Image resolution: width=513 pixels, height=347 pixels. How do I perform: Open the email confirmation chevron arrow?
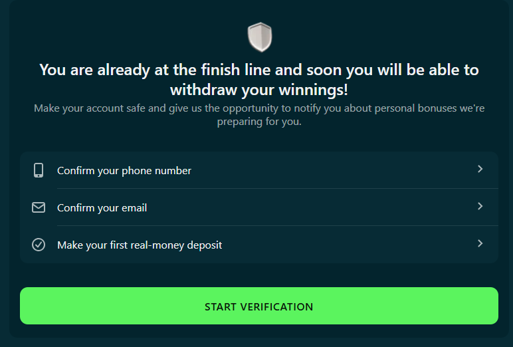point(480,207)
